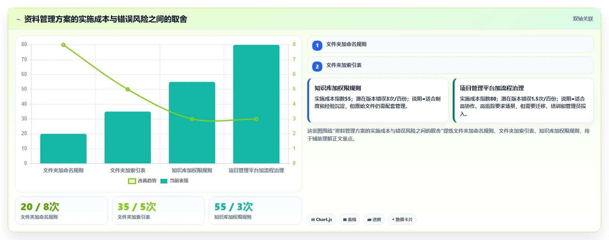
Task: Open the 项目管理平台加流程治理 card
Action: (523, 100)
